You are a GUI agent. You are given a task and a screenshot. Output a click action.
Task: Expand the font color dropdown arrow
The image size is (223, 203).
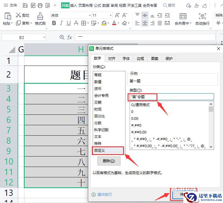point(118,23)
